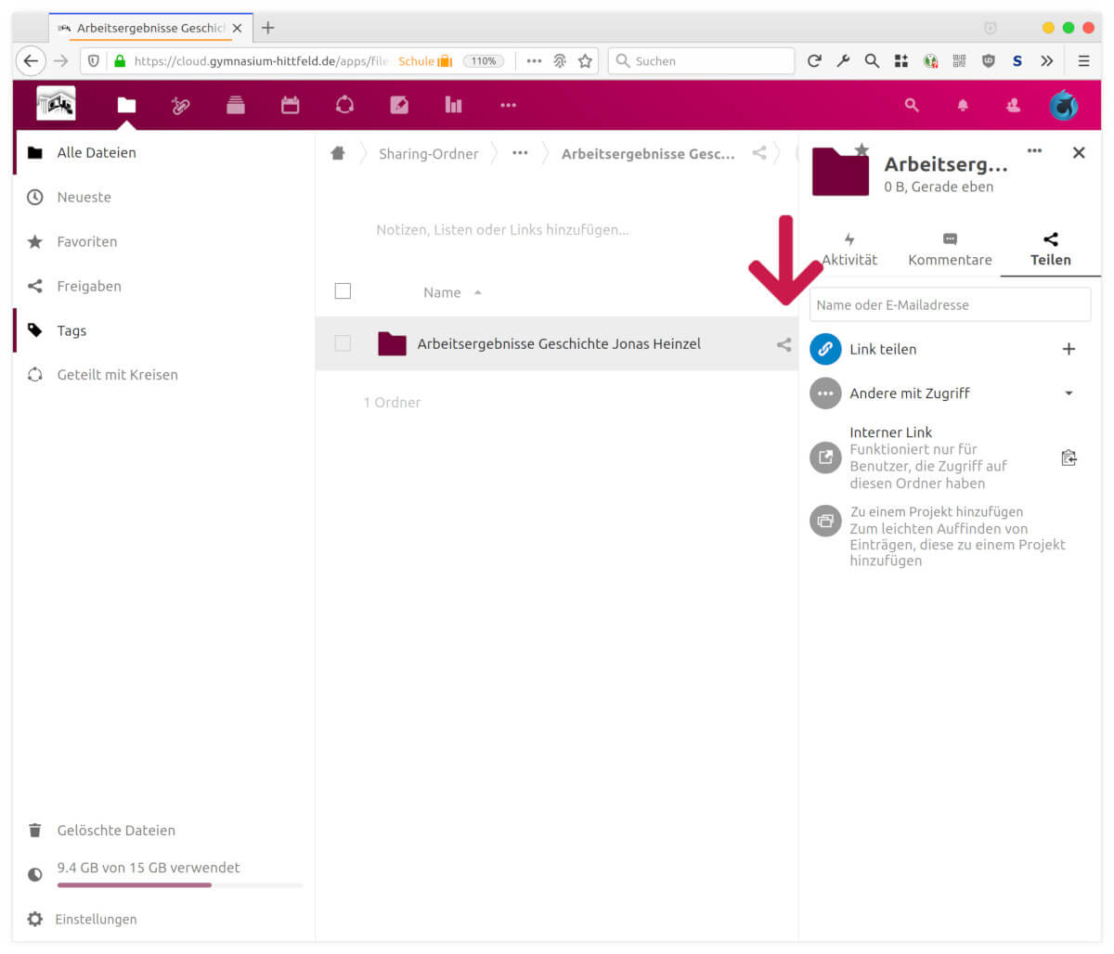Image resolution: width=1114 pixels, height=954 pixels.
Task: Click the share icon on folder row
Action: [x=784, y=344]
